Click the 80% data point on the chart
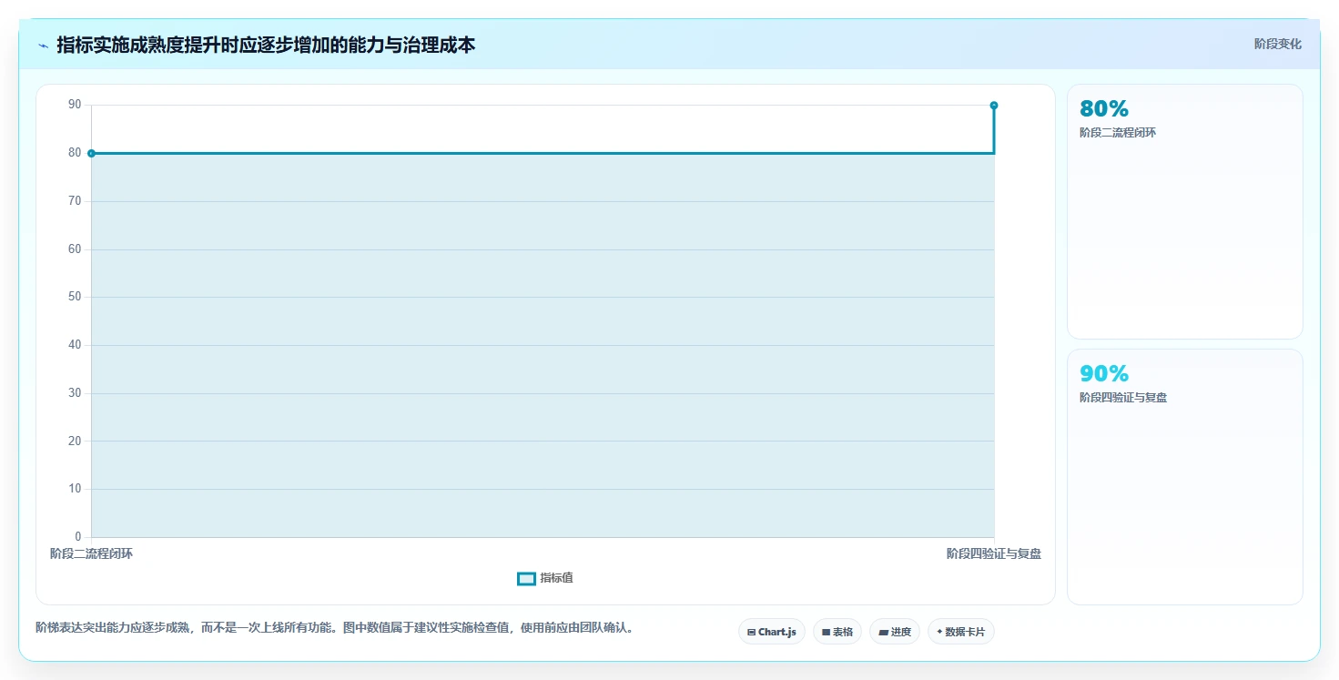 (91, 153)
